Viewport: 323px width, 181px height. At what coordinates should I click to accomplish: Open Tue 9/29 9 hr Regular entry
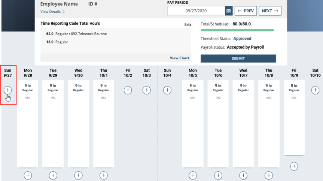tap(53, 124)
